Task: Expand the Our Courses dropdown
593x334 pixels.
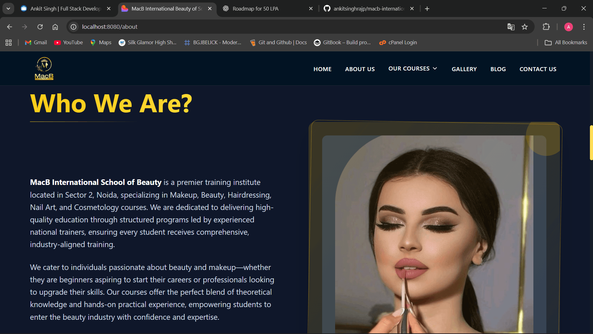Action: pyautogui.click(x=413, y=69)
